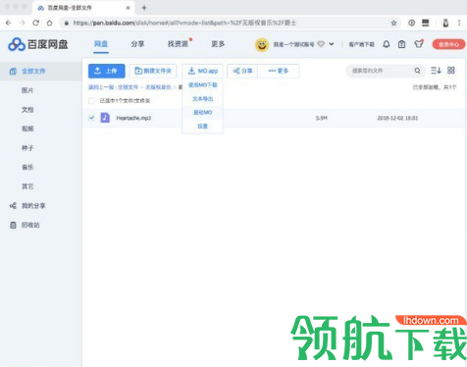
Task: Click the smiley user avatar
Action: (x=262, y=44)
